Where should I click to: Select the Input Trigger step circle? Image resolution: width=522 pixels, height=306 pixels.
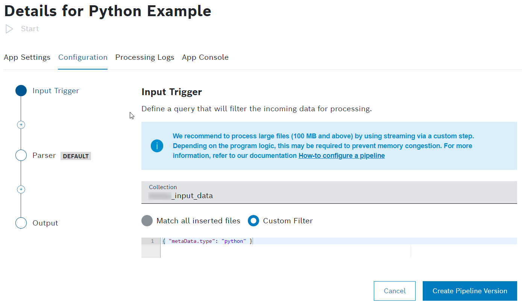(21, 91)
